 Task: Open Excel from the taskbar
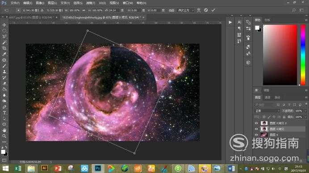18,168
